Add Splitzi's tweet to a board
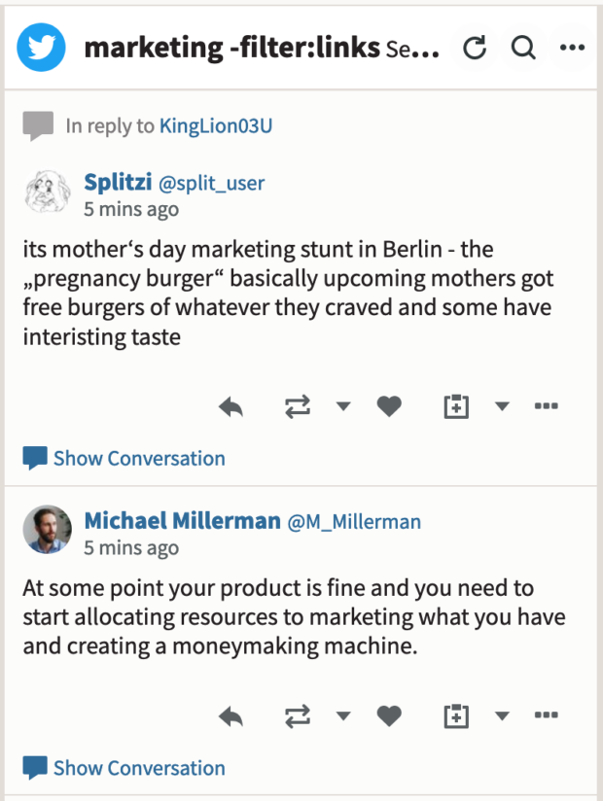The image size is (603, 801). tap(455, 407)
